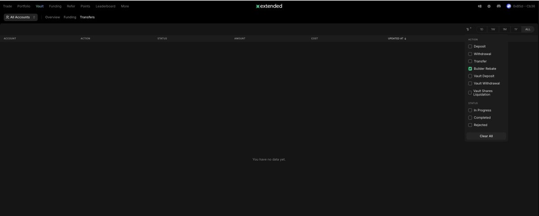This screenshot has width=539, height=216.
Task: Check the Deposit action filter
Action: [470, 47]
